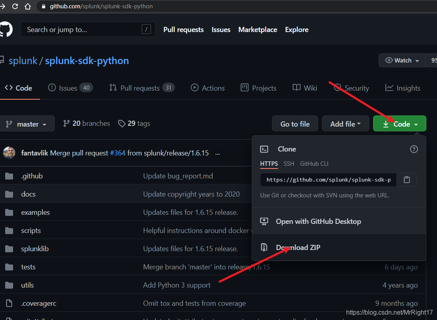Image resolution: width=437 pixels, height=320 pixels.
Task: Switch to the Security tab
Action: pos(351,88)
